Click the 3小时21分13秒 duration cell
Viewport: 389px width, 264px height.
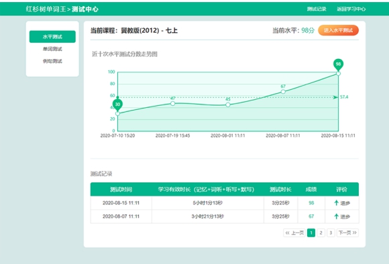pyautogui.click(x=208, y=216)
